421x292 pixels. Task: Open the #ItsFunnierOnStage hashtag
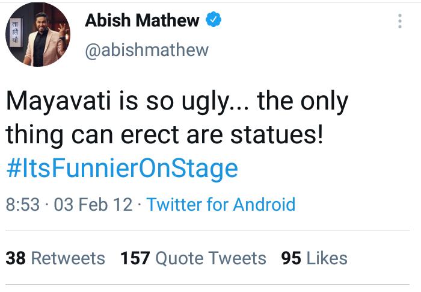122,167
